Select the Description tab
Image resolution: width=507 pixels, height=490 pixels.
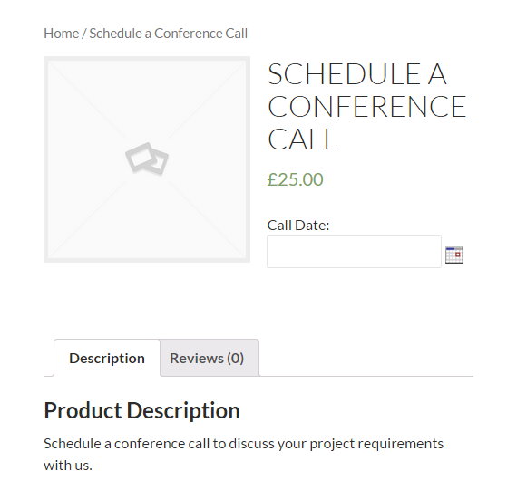(x=107, y=358)
